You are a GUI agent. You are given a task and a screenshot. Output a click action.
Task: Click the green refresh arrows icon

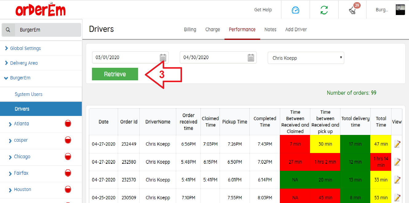tap(324, 10)
